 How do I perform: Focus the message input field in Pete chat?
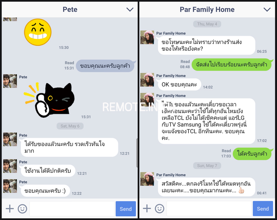click(x=72, y=209)
